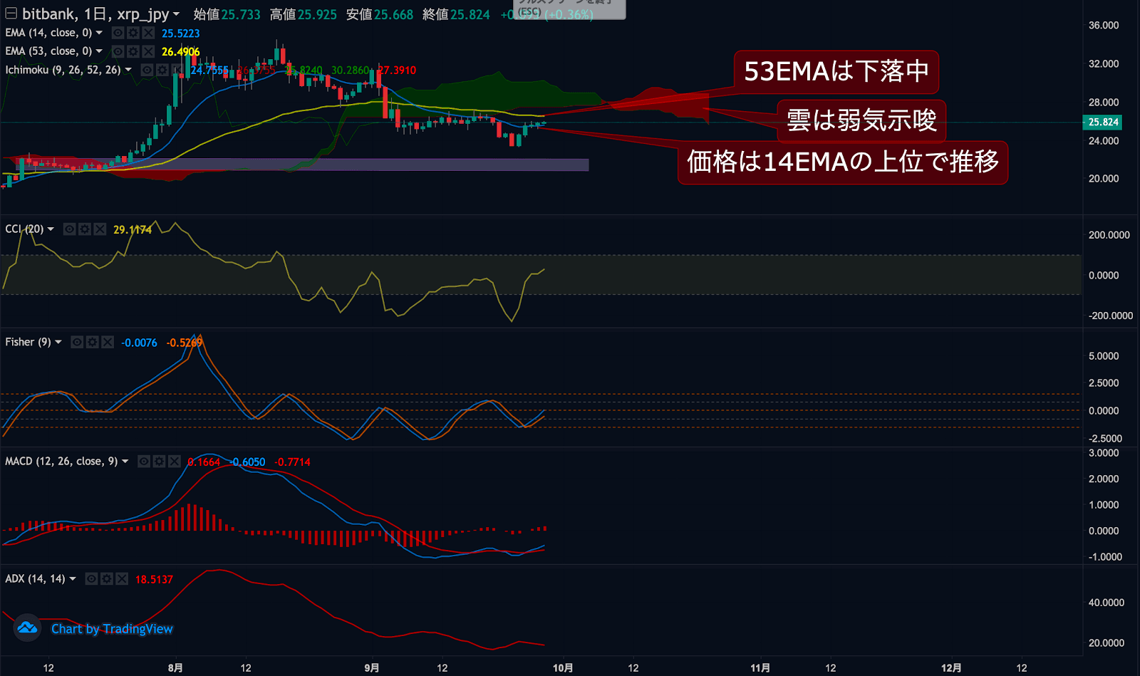Open the Fisher (9) indicator dropdown arrow
The image size is (1140, 676).
point(60,342)
